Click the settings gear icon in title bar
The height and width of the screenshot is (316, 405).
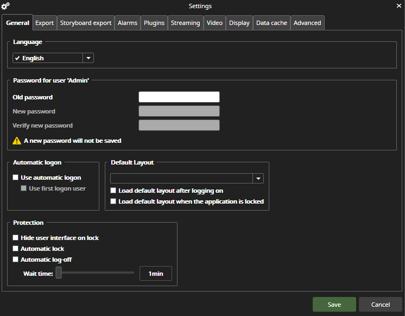6,6
